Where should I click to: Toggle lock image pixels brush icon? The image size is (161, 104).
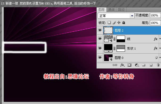[x=114, y=23]
